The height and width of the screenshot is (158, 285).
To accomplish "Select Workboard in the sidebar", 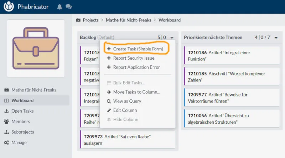I will pyautogui.click(x=22, y=100).
